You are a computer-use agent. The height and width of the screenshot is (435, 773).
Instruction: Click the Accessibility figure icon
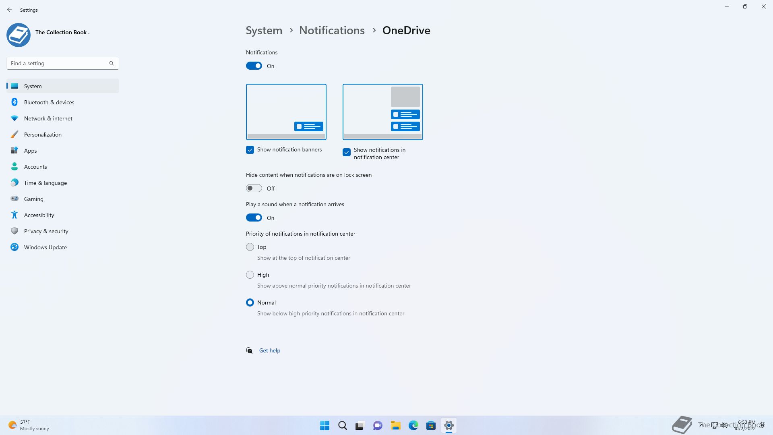click(14, 215)
